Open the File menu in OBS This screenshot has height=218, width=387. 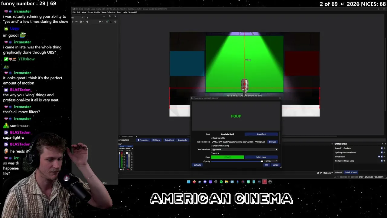[x=74, y=12]
